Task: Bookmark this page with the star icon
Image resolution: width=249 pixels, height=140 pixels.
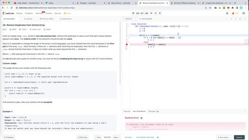Action: (x=210, y=8)
